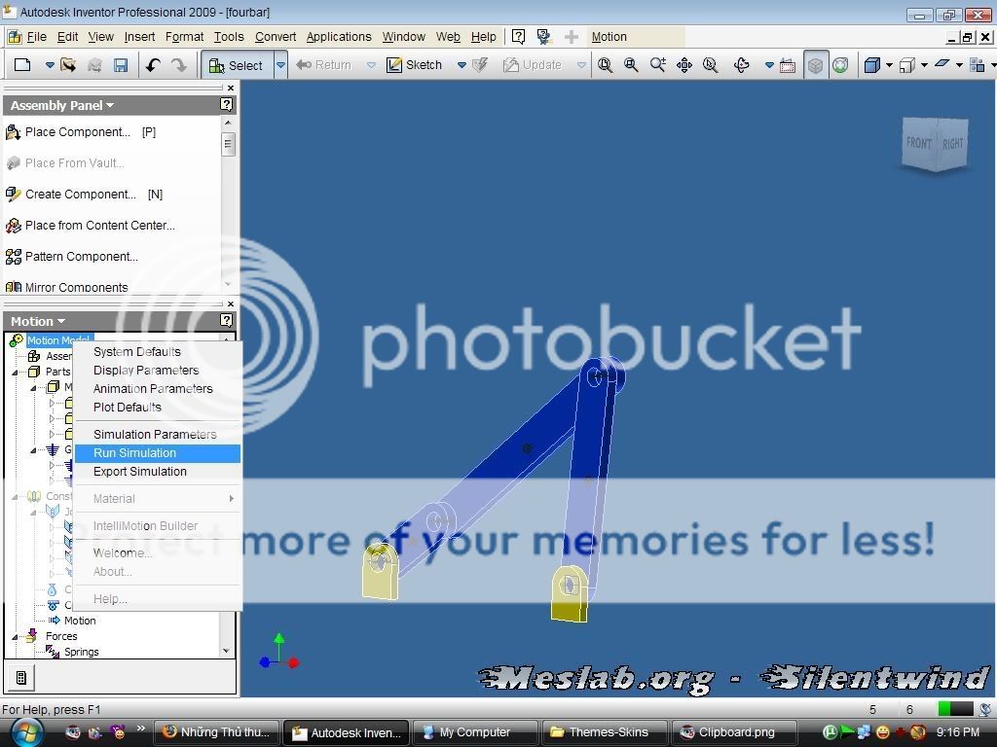Select the Rotate view tool

point(741,65)
